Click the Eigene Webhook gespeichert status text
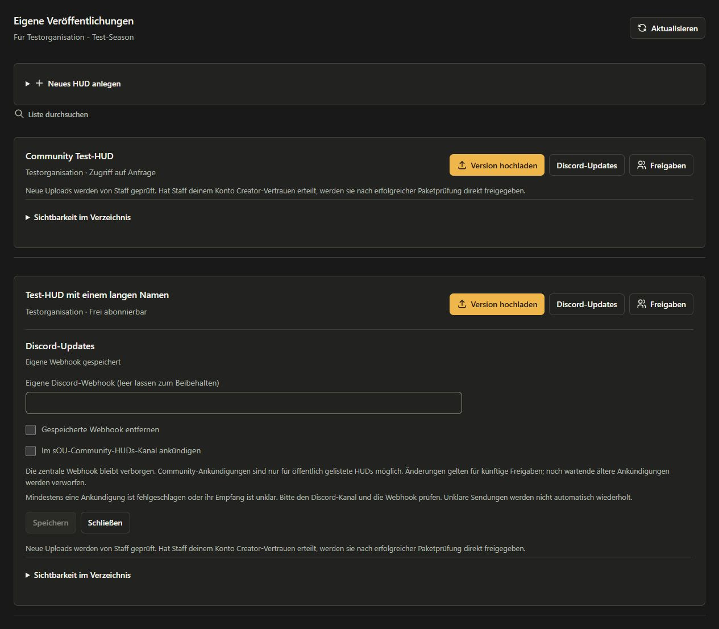The height and width of the screenshot is (629, 719). coord(73,362)
